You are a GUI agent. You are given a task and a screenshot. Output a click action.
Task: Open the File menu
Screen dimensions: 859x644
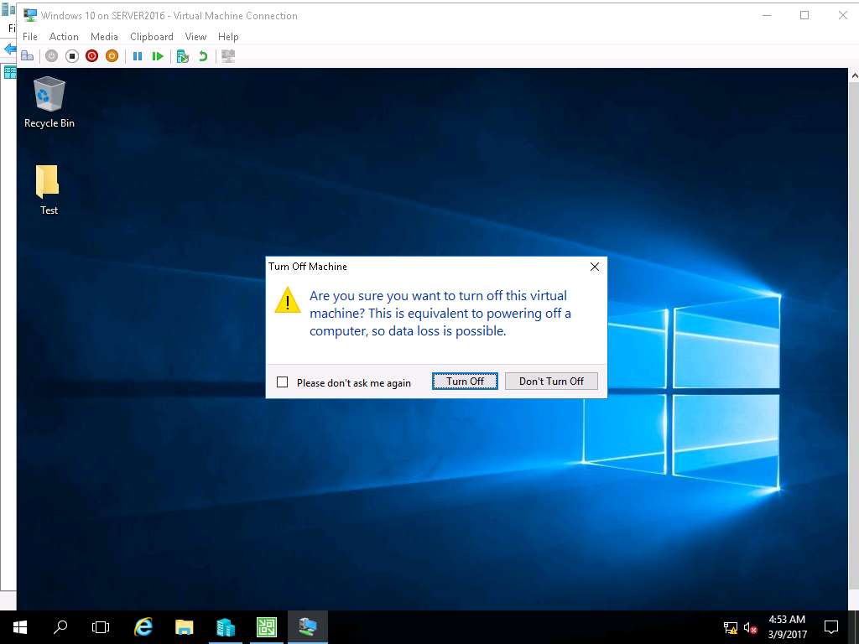pos(30,37)
